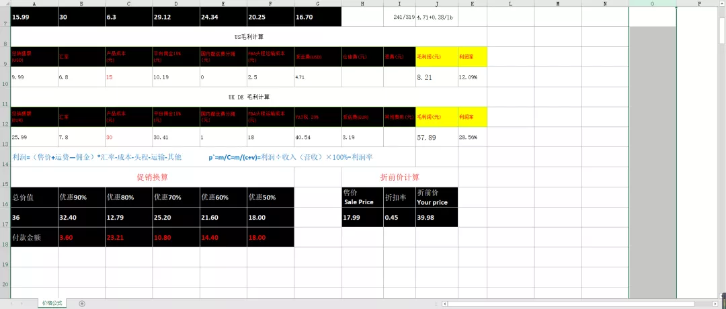726x309 pixels.
Task: Select the cell containing 29.12
Action: tap(176, 17)
